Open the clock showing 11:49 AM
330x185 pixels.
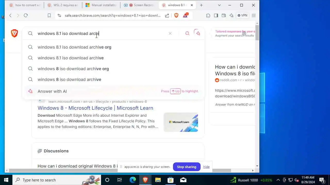pos(308,180)
